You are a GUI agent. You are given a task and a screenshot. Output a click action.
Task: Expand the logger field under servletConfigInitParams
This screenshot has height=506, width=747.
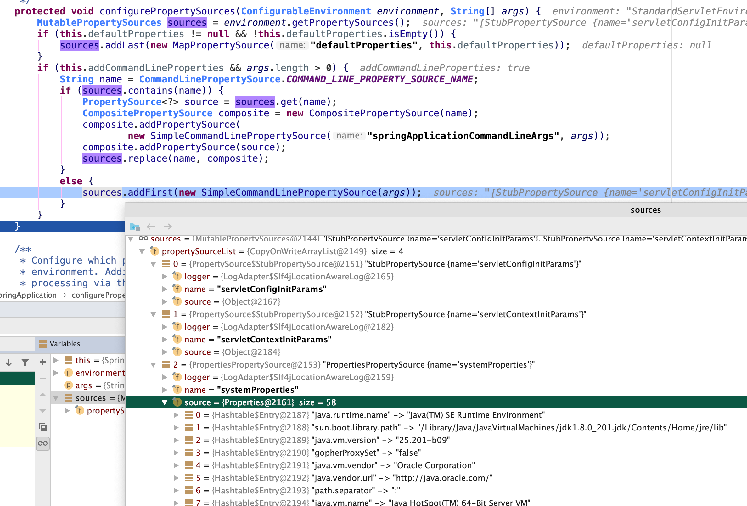click(x=165, y=277)
